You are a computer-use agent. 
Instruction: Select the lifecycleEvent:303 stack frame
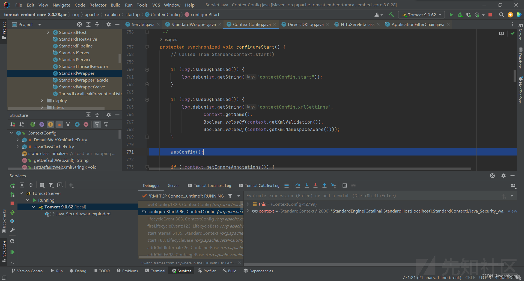click(191, 219)
